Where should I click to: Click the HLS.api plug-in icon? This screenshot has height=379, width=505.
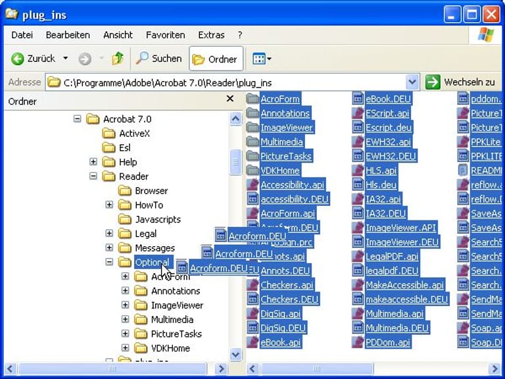coord(358,170)
